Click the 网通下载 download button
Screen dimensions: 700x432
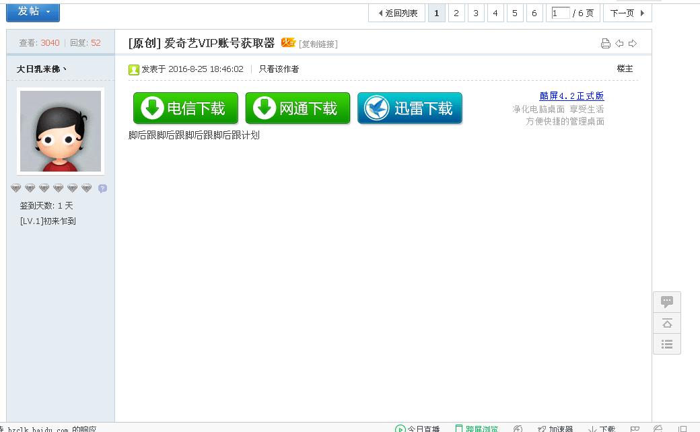297,108
